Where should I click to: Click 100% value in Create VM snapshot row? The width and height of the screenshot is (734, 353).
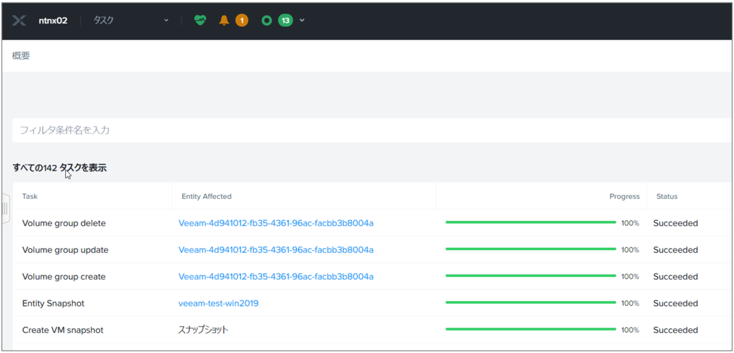click(630, 330)
